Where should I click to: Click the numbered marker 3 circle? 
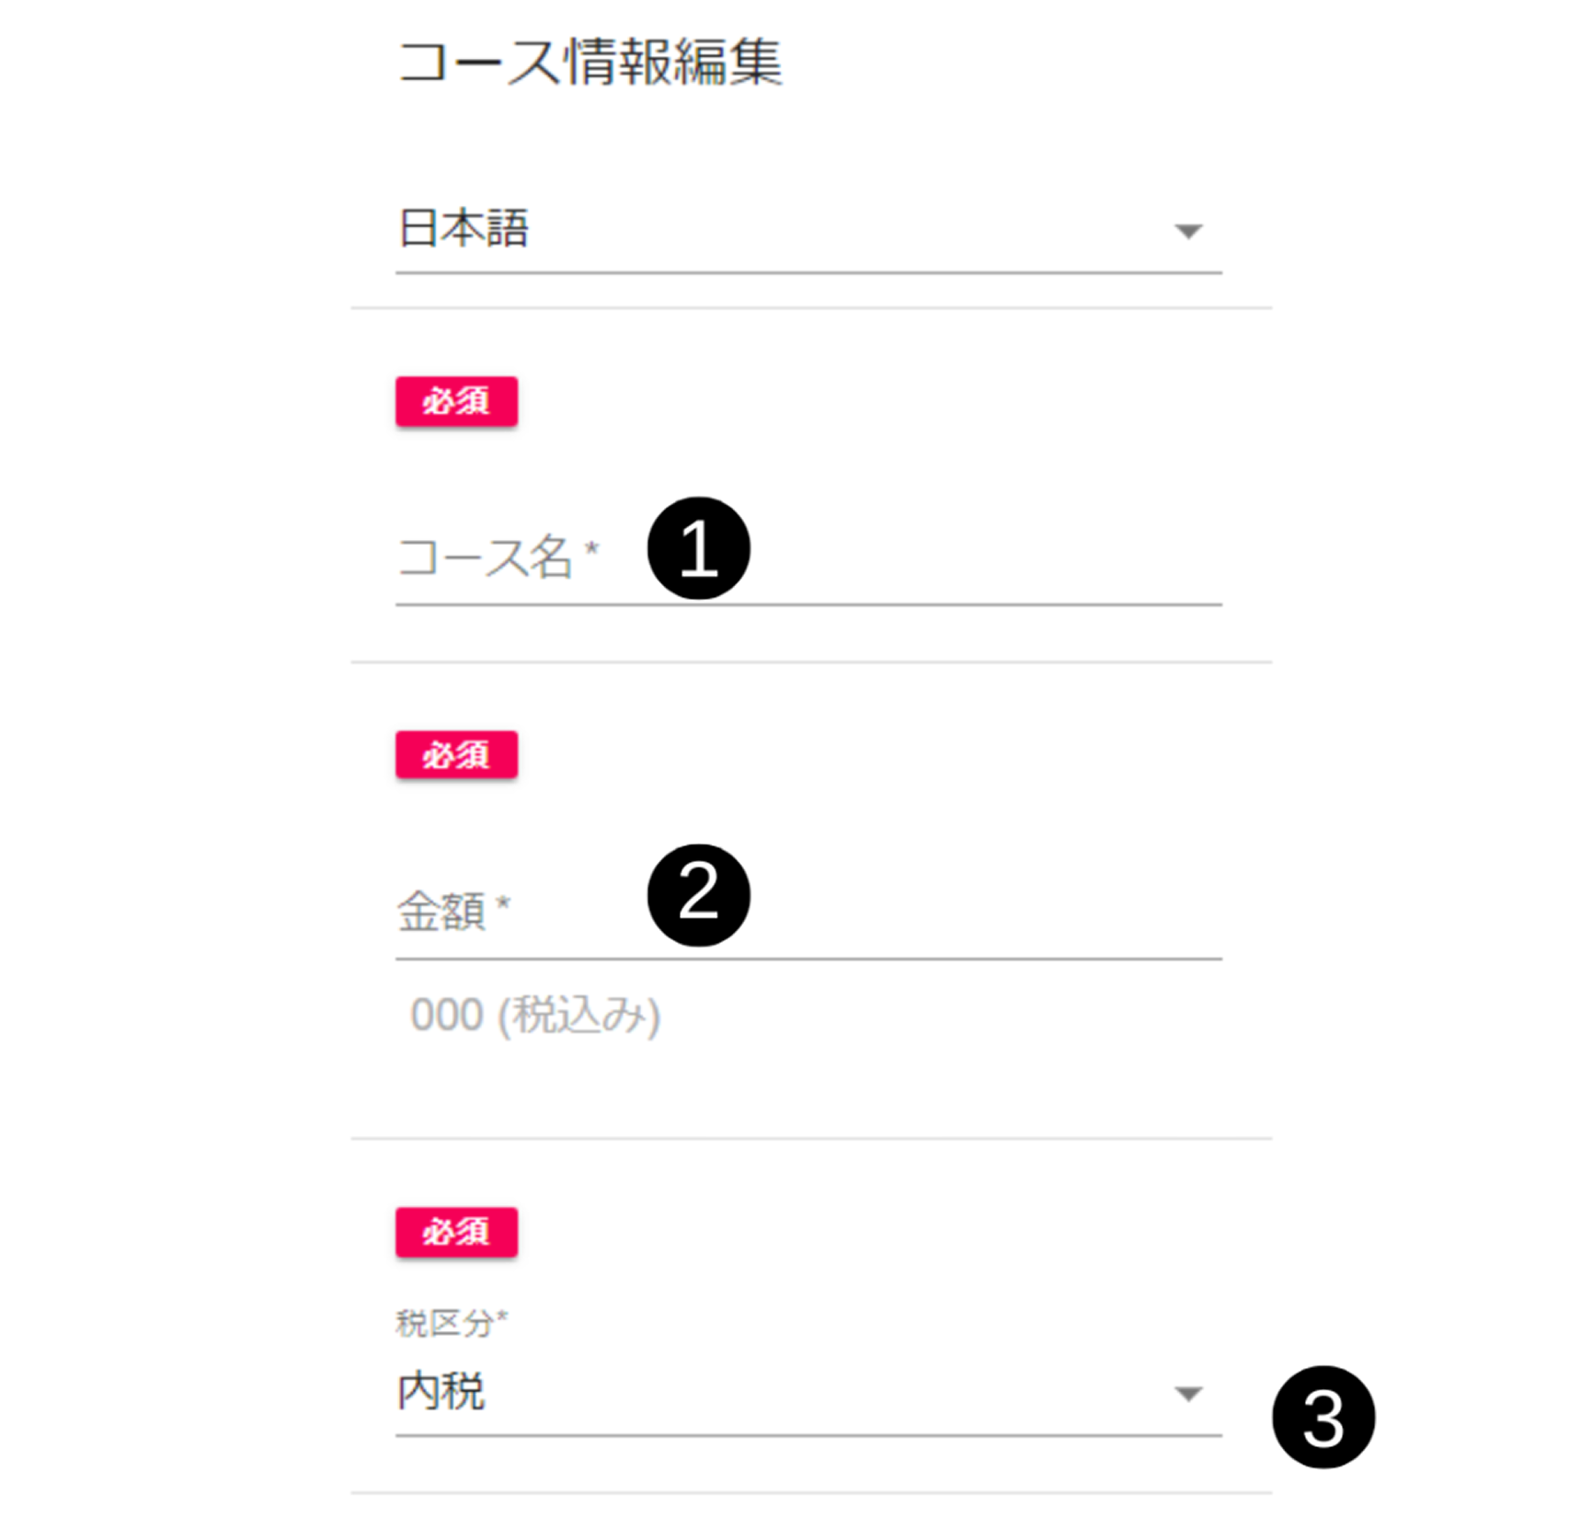tap(1323, 1417)
